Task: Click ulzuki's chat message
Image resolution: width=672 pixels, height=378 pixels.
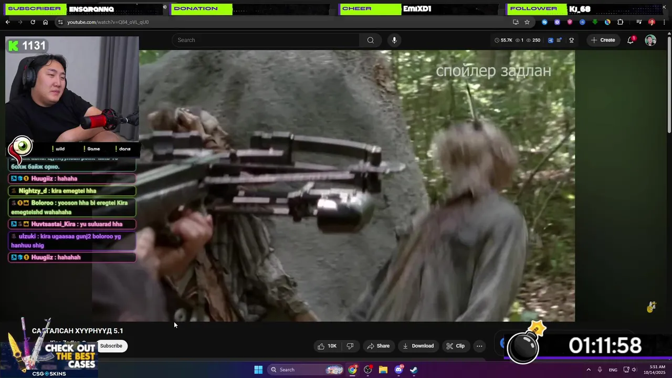Action: pyautogui.click(x=72, y=240)
